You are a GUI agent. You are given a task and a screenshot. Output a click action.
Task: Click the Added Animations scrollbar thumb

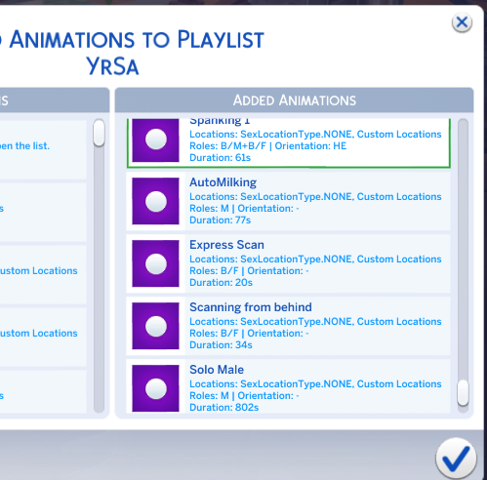coord(463,393)
